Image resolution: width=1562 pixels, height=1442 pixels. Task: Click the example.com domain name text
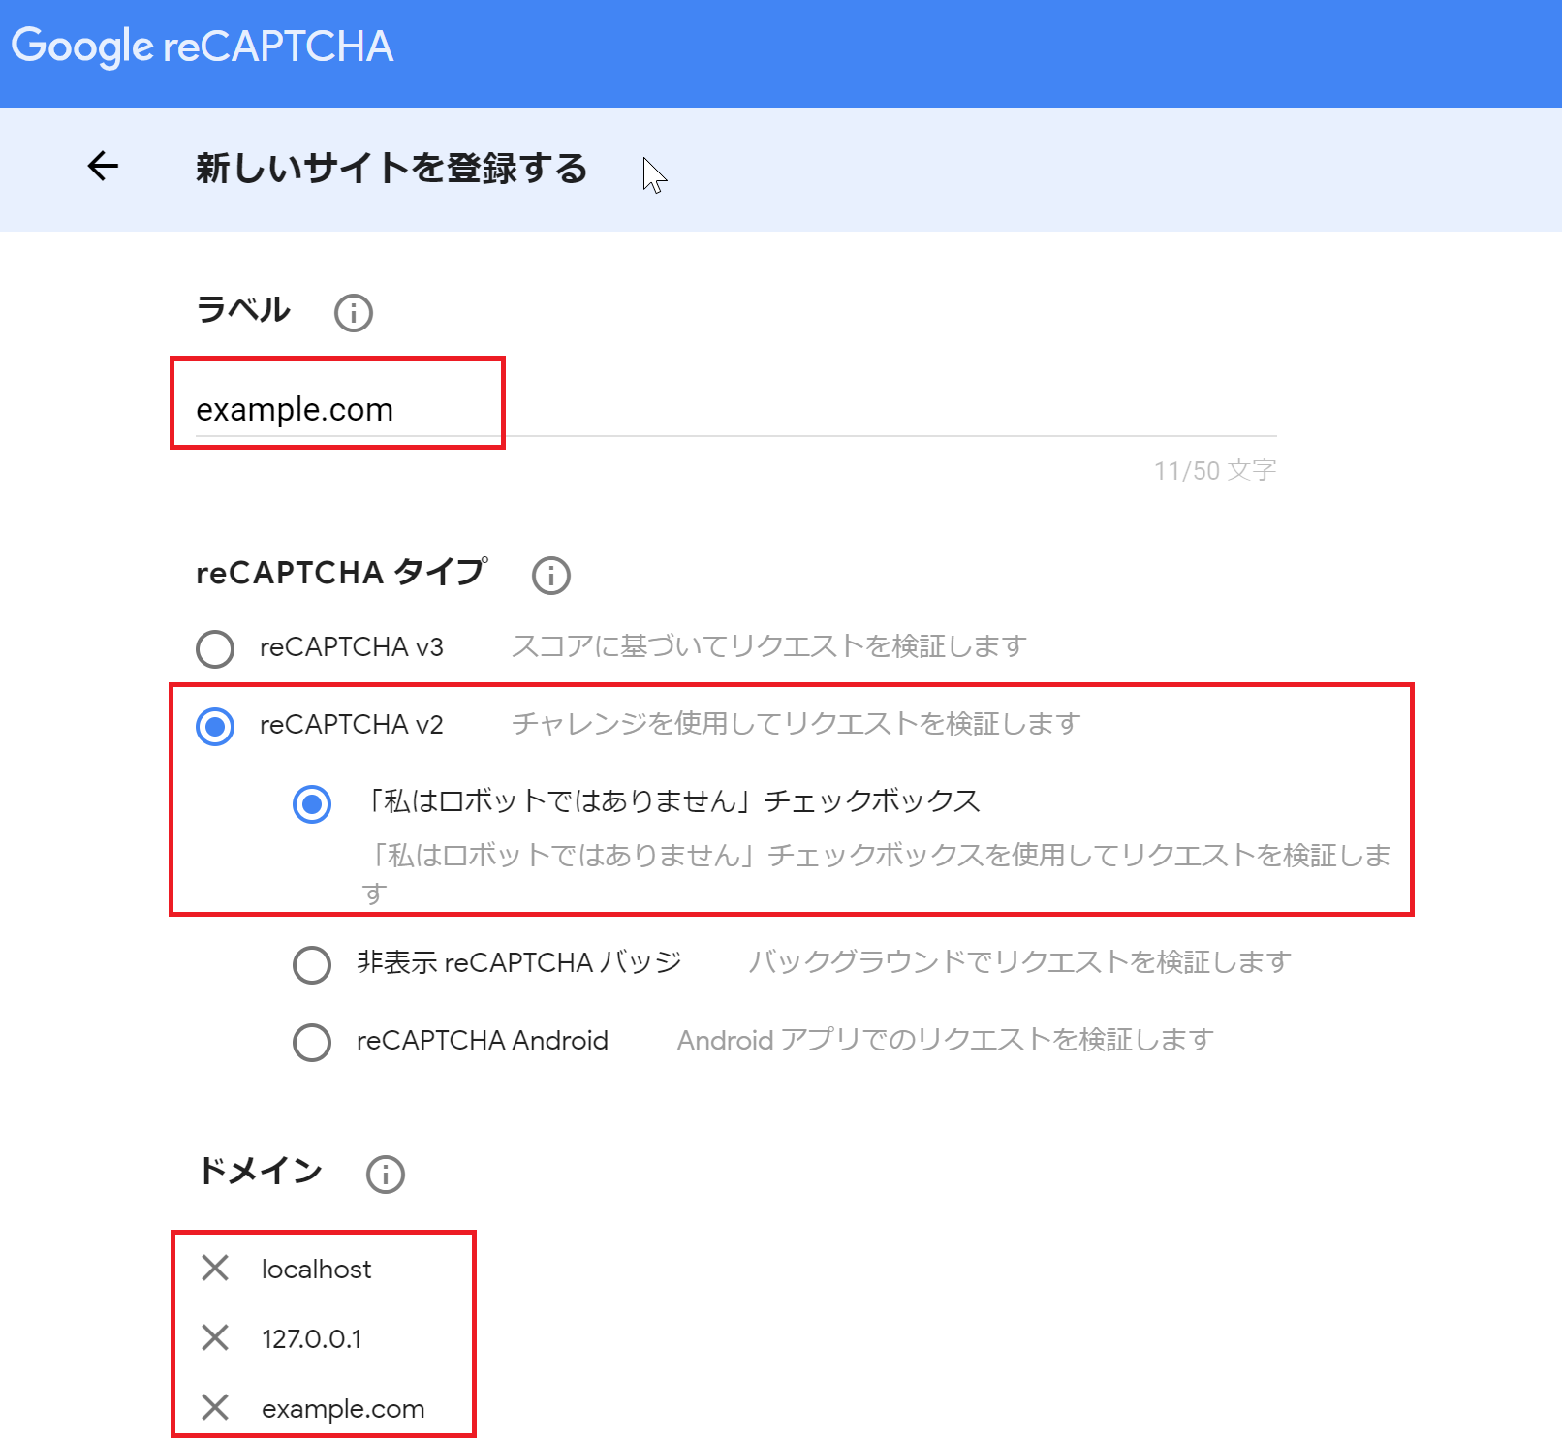[x=343, y=1409]
